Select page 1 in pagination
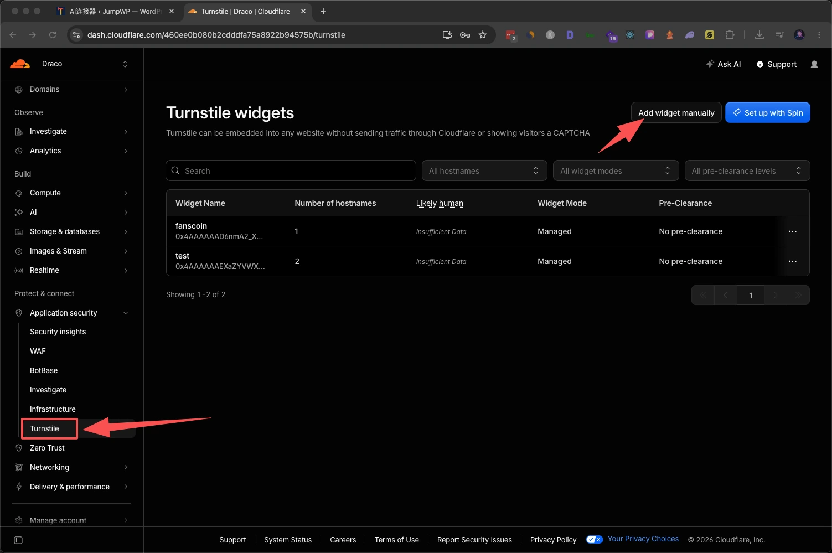The width and height of the screenshot is (832, 553). pos(751,296)
